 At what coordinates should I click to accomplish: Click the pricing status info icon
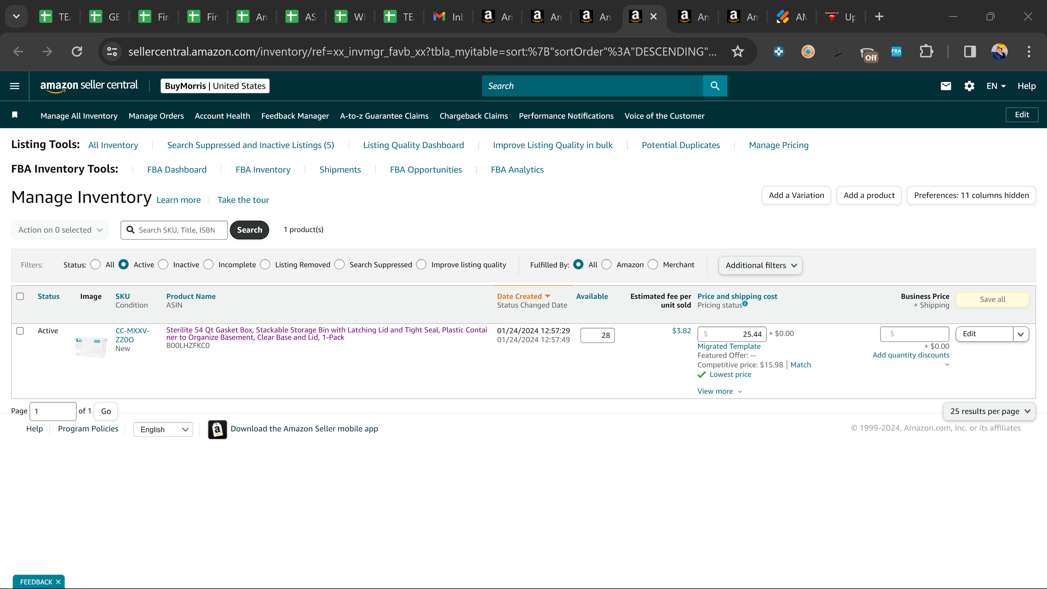click(745, 303)
